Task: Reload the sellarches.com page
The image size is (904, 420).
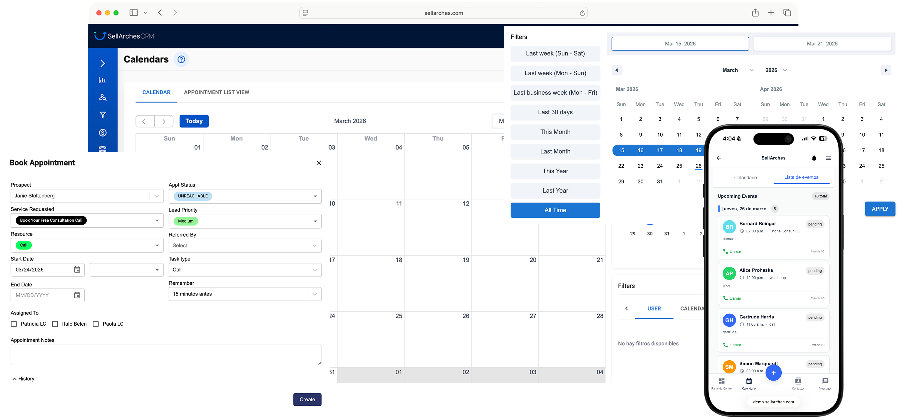Action: click(582, 13)
